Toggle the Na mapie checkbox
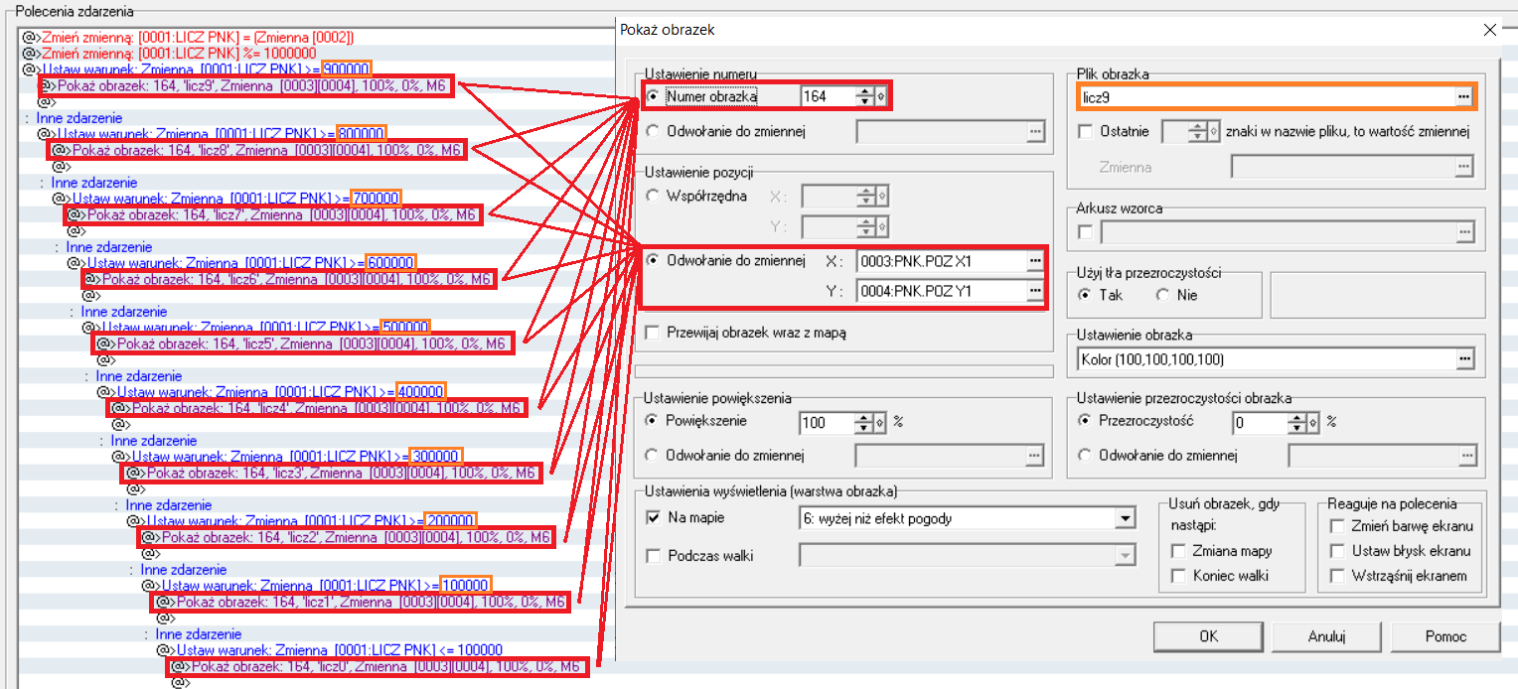 [x=653, y=517]
